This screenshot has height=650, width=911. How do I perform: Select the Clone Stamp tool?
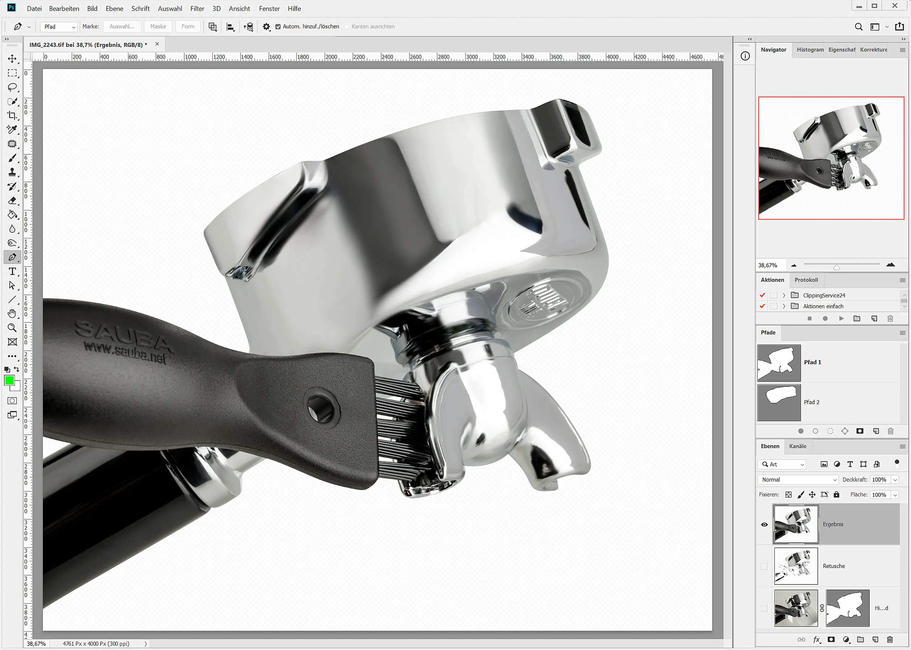(x=12, y=172)
